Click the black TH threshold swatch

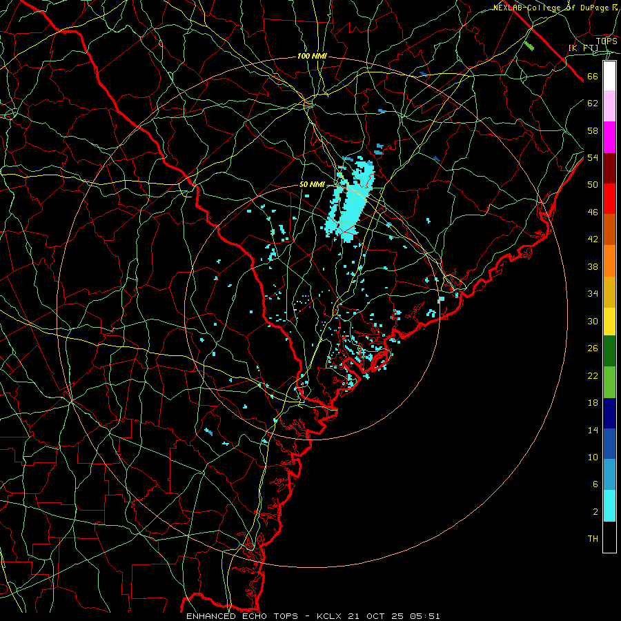[x=609, y=537]
